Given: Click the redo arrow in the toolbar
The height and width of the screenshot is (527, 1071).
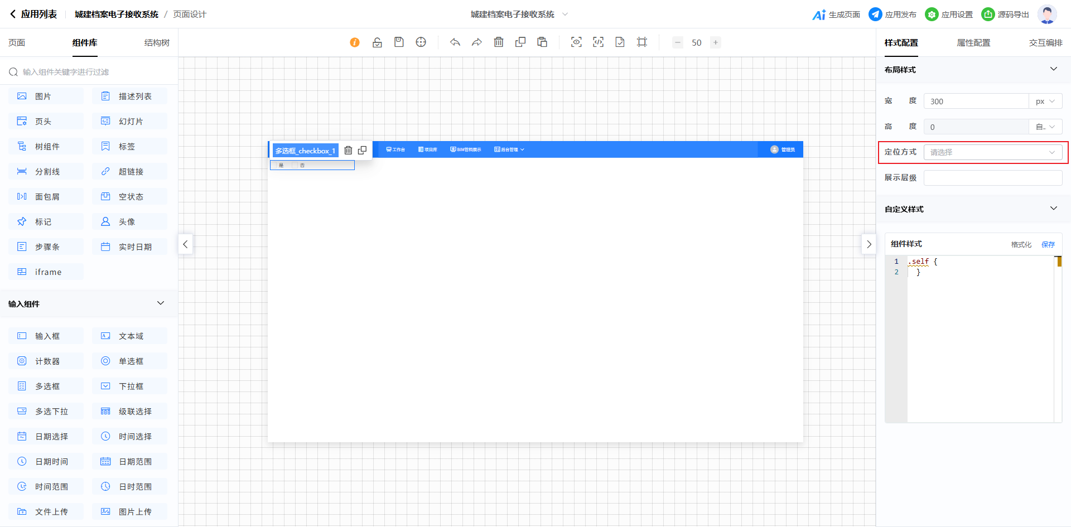Looking at the screenshot, I should coord(477,42).
